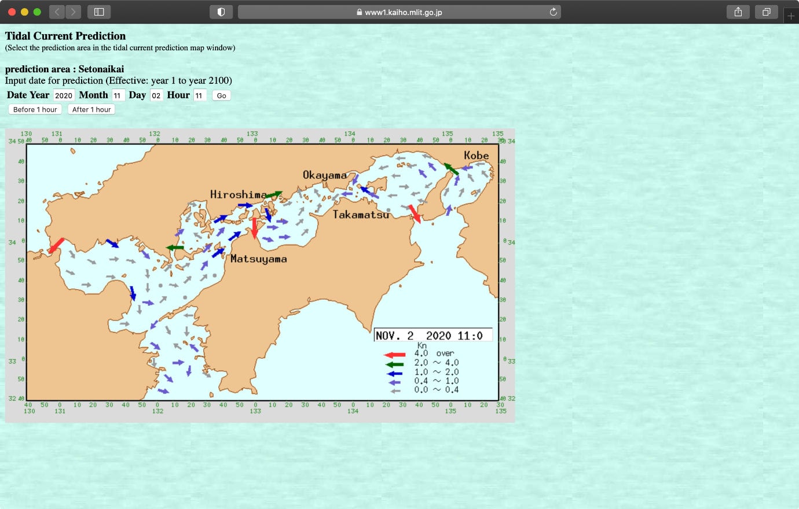Image resolution: width=799 pixels, height=509 pixels.
Task: Focus the Hour input field
Action: (x=199, y=95)
